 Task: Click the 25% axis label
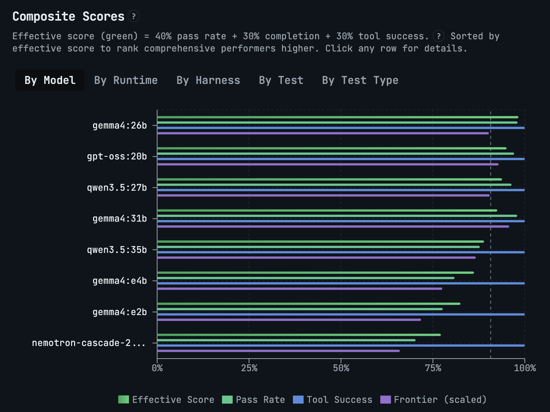click(x=249, y=368)
